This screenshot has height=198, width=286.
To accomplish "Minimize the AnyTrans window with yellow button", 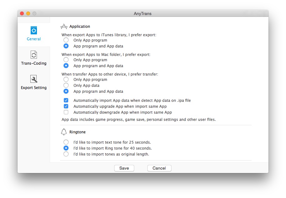I will click(x=28, y=13).
